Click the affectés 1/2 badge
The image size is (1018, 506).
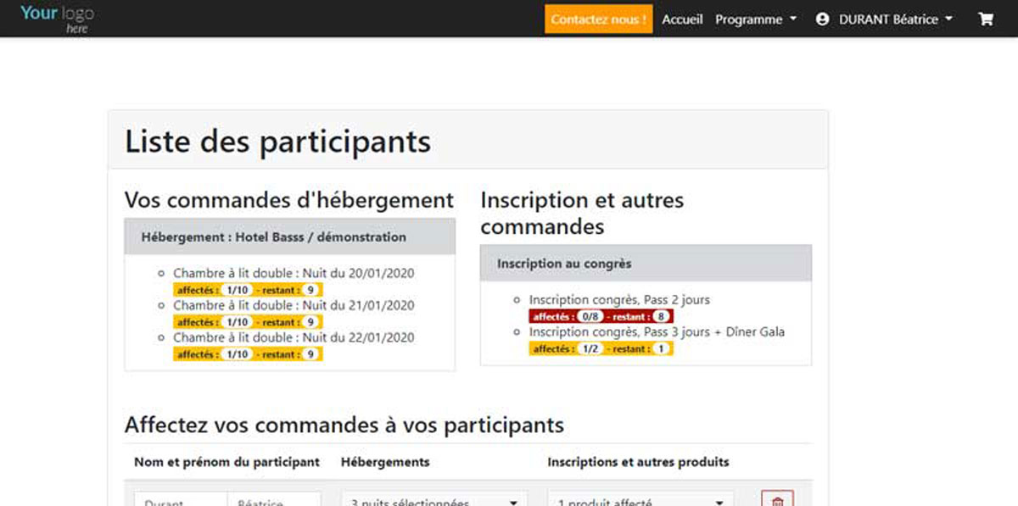[x=601, y=348]
